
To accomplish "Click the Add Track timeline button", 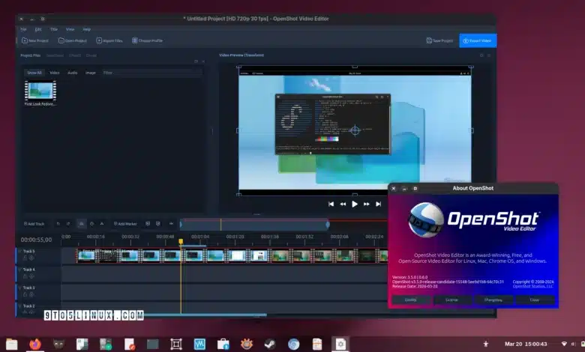I will click(x=34, y=224).
